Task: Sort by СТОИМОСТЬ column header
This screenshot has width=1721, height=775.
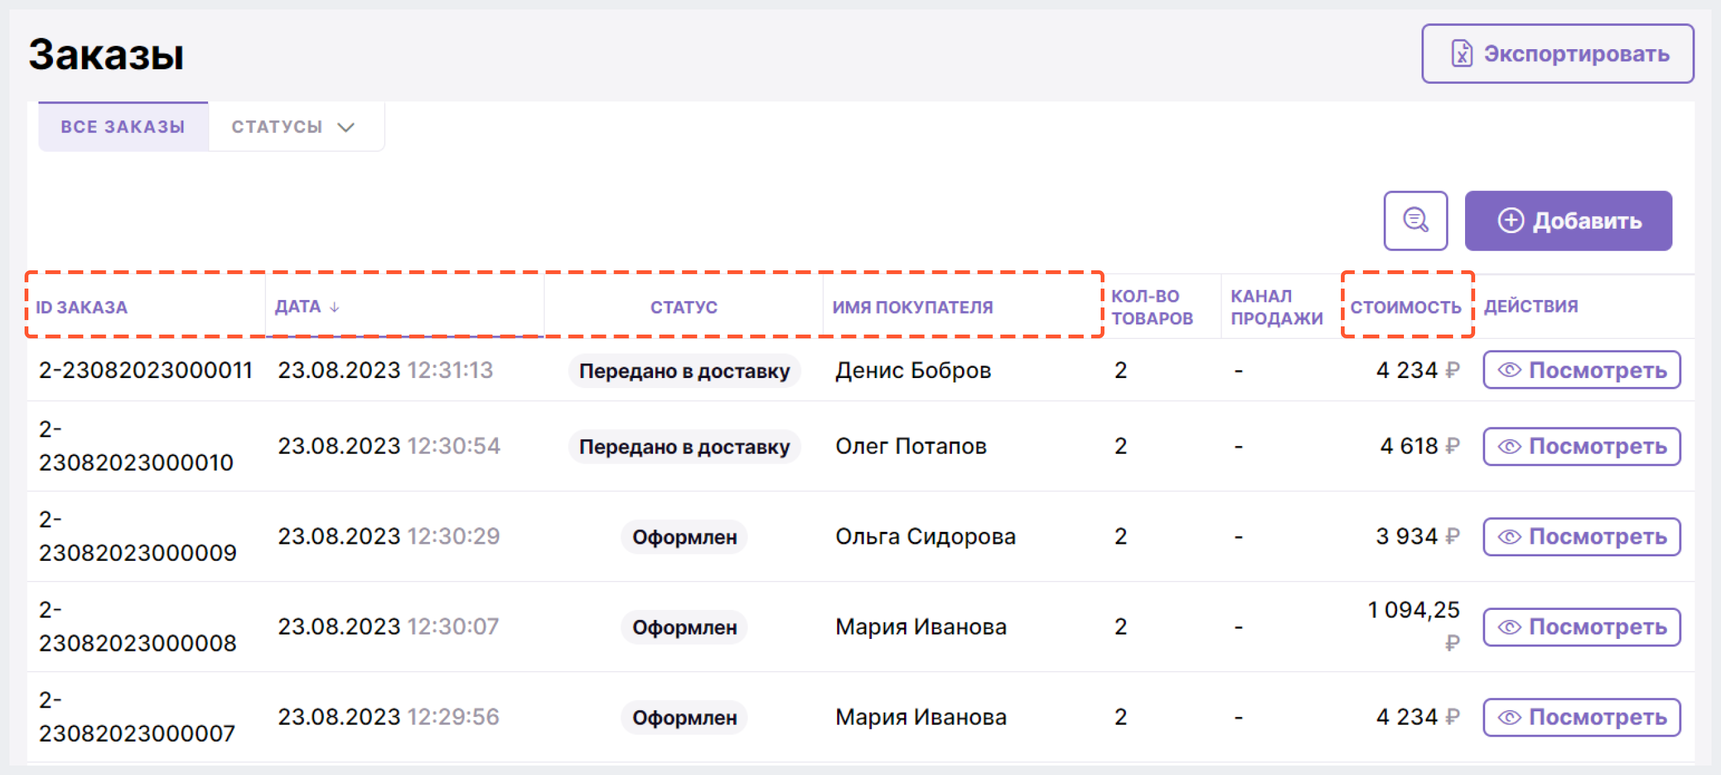Action: [1406, 307]
